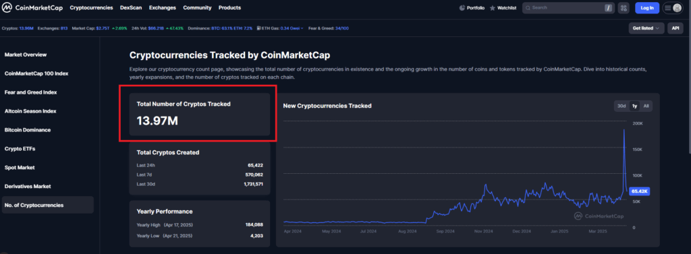Open the Cryptocurrencies menu
The height and width of the screenshot is (254, 691).
click(x=91, y=8)
